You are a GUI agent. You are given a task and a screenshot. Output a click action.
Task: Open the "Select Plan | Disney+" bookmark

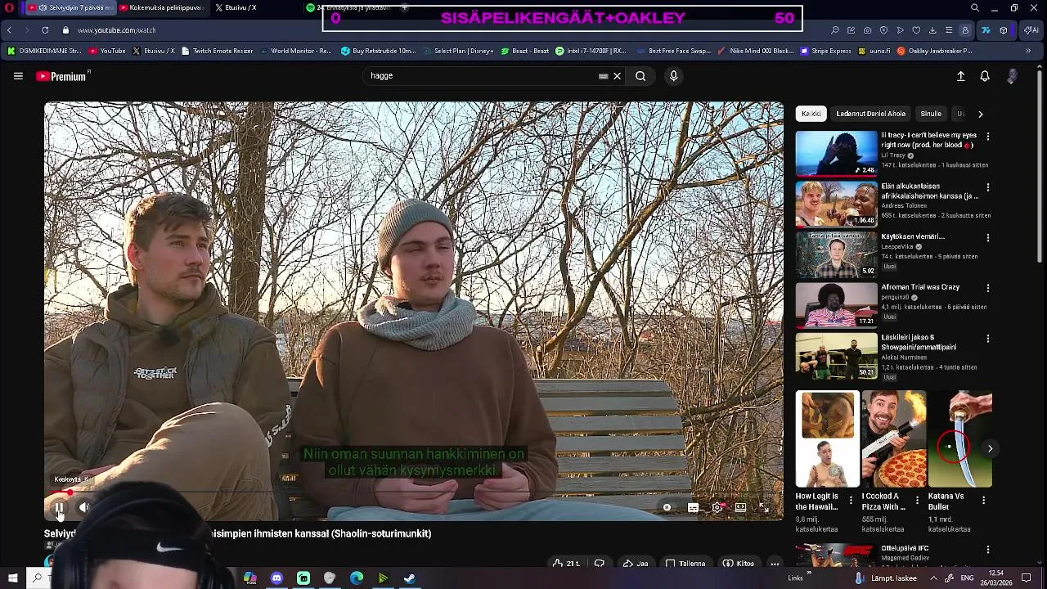[458, 51]
